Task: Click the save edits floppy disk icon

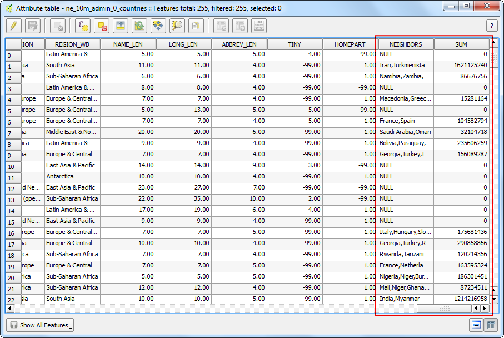Action: [x=33, y=26]
